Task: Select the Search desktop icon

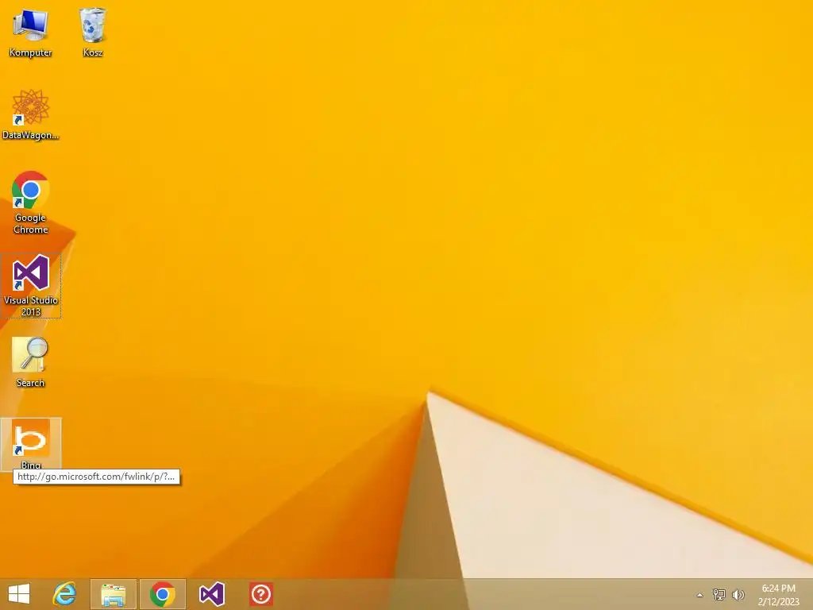Action: tap(31, 362)
